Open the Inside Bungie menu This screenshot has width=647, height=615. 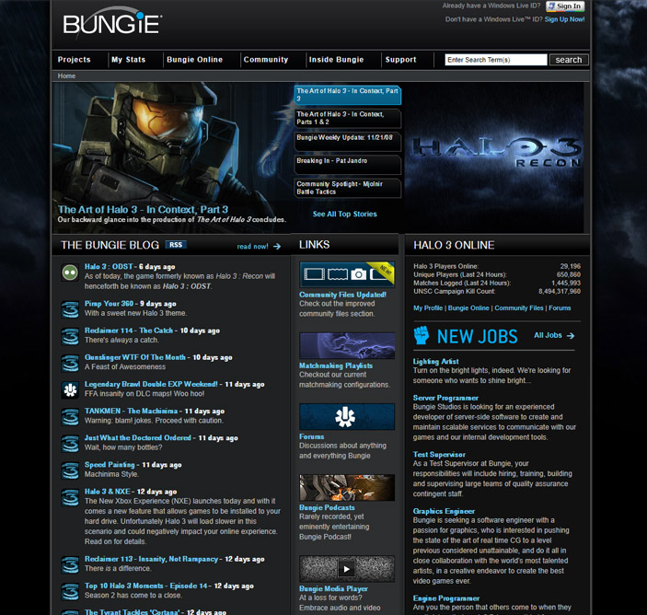[x=336, y=60]
